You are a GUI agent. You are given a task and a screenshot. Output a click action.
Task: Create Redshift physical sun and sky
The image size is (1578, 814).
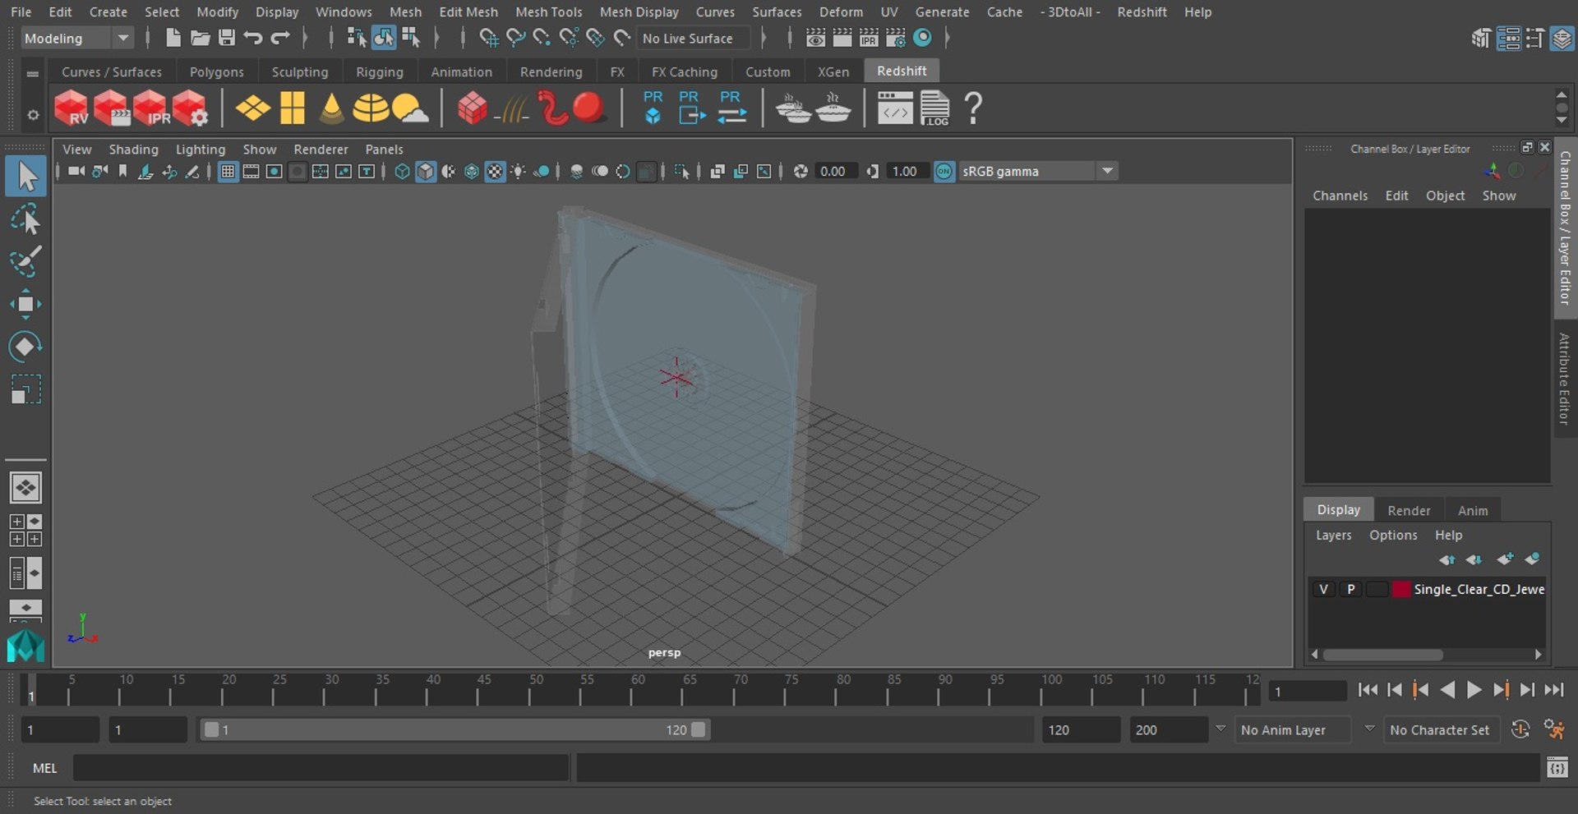(410, 108)
